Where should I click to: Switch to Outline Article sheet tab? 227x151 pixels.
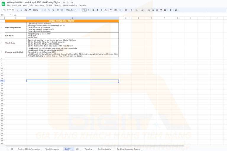pos(105,149)
